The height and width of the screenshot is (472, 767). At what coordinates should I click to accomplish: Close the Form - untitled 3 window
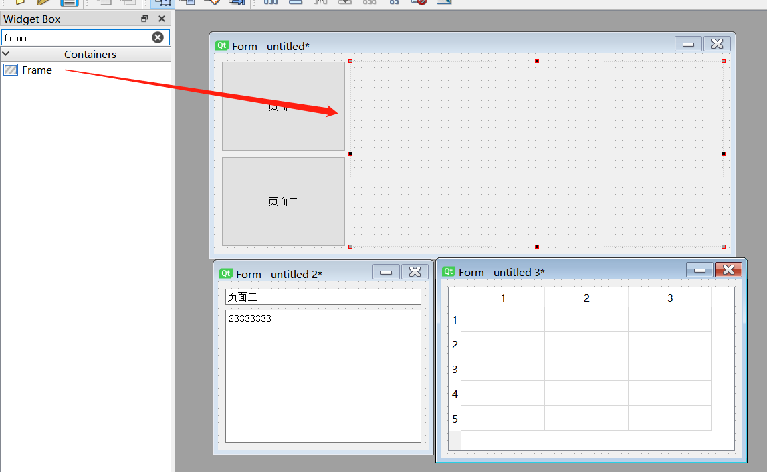coord(728,270)
